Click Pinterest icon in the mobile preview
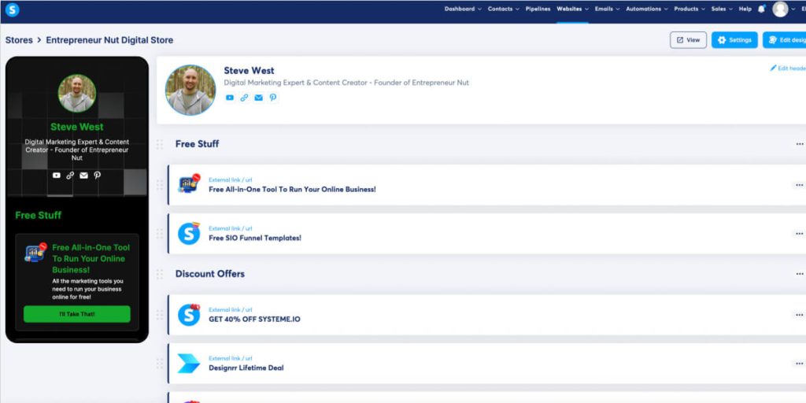This screenshot has width=806, height=403. coord(97,176)
